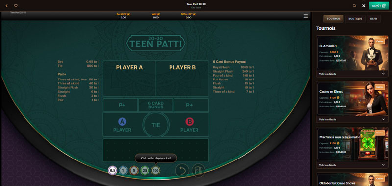Open the ELAmania 1 tournament card image

352,53
